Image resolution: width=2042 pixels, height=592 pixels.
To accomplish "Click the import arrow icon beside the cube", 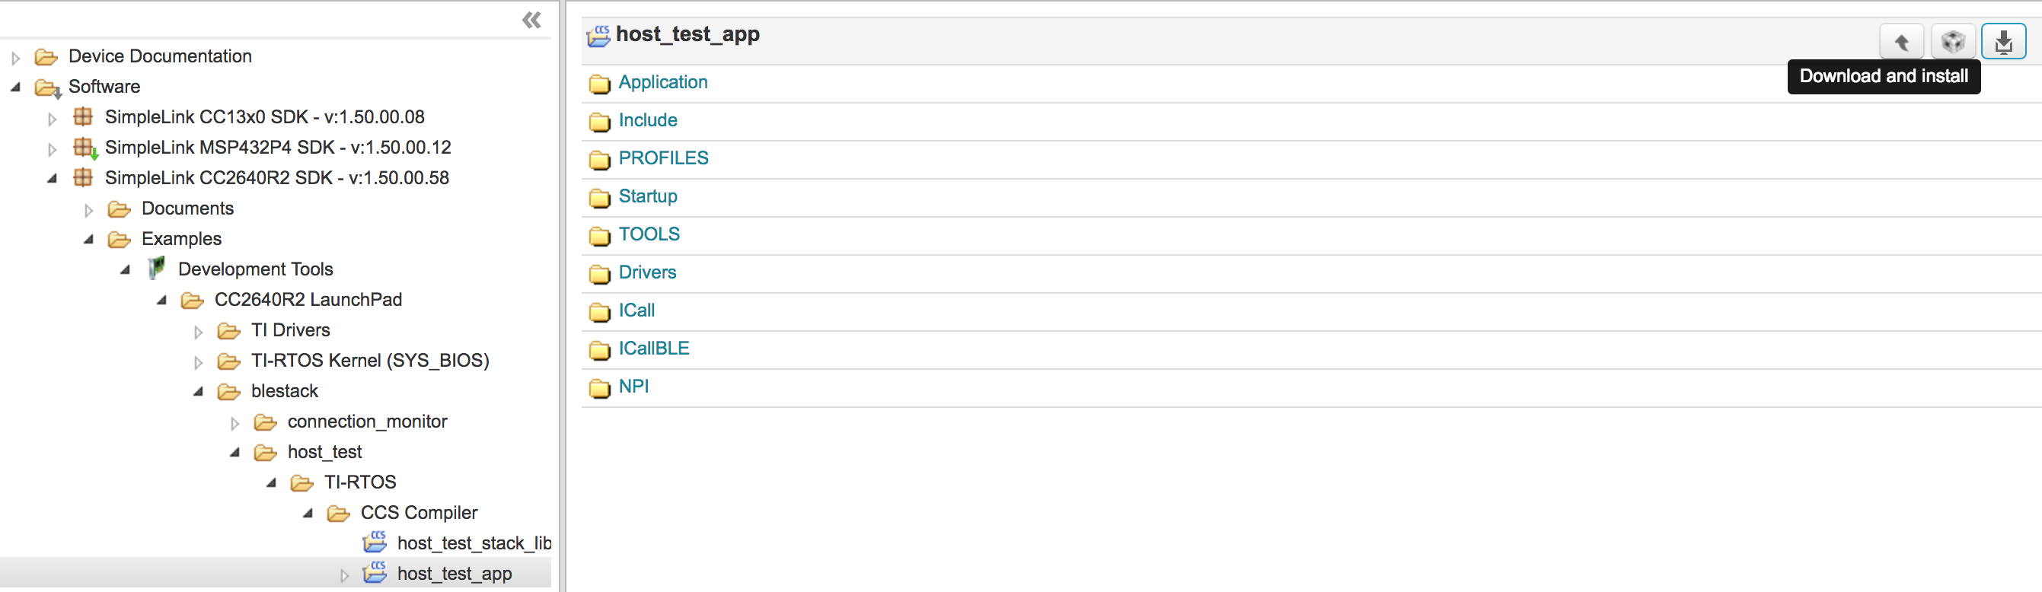I will point(1902,41).
